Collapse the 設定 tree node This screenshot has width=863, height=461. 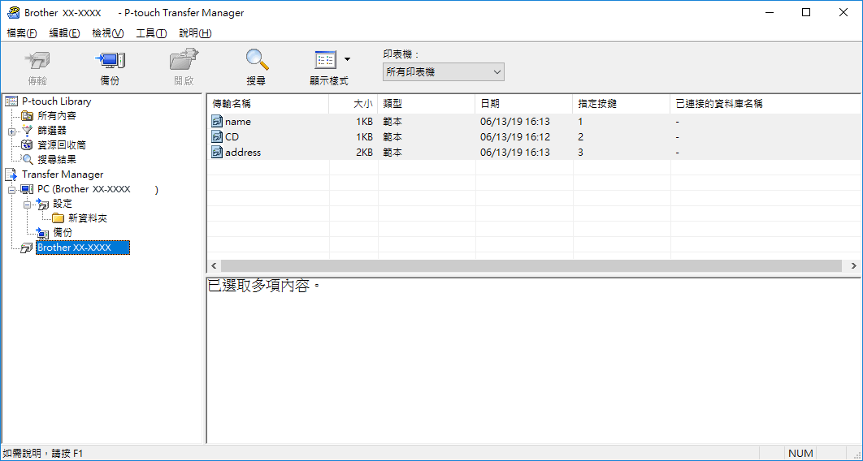[x=27, y=204]
